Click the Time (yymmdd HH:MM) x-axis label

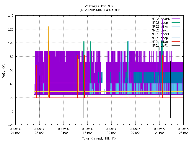tap(99, 138)
